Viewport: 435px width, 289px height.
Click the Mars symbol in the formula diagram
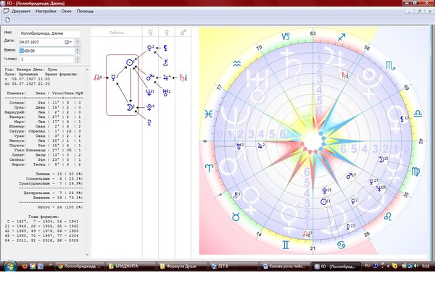pos(150,78)
